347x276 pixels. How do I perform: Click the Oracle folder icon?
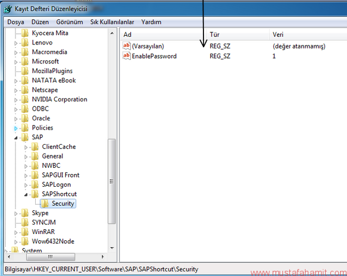pos(25,118)
